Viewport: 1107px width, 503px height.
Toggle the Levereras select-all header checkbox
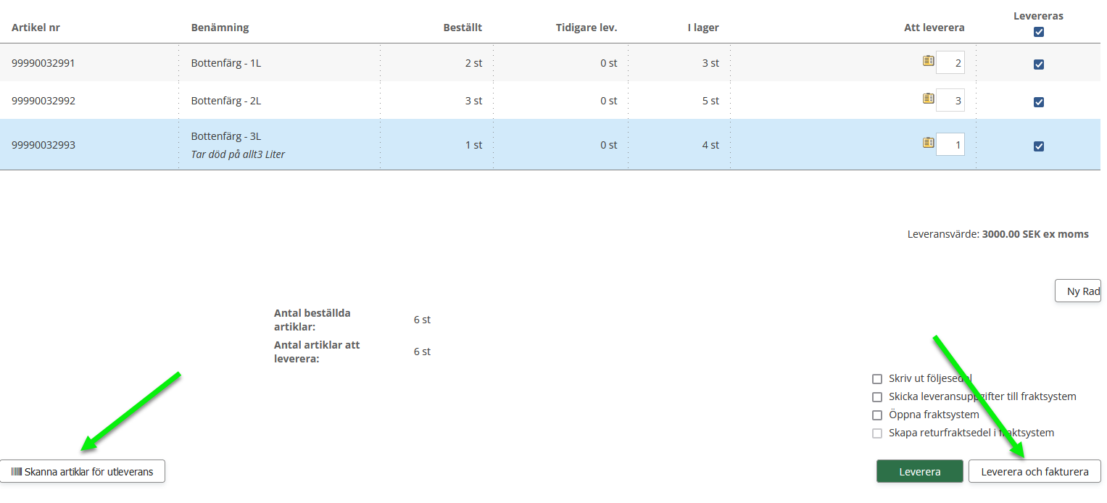[1038, 32]
